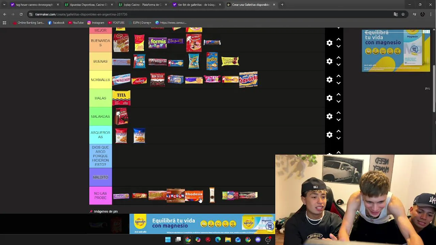Move BUENAS tier row down
The width and height of the screenshot is (436, 245).
[x=339, y=65]
